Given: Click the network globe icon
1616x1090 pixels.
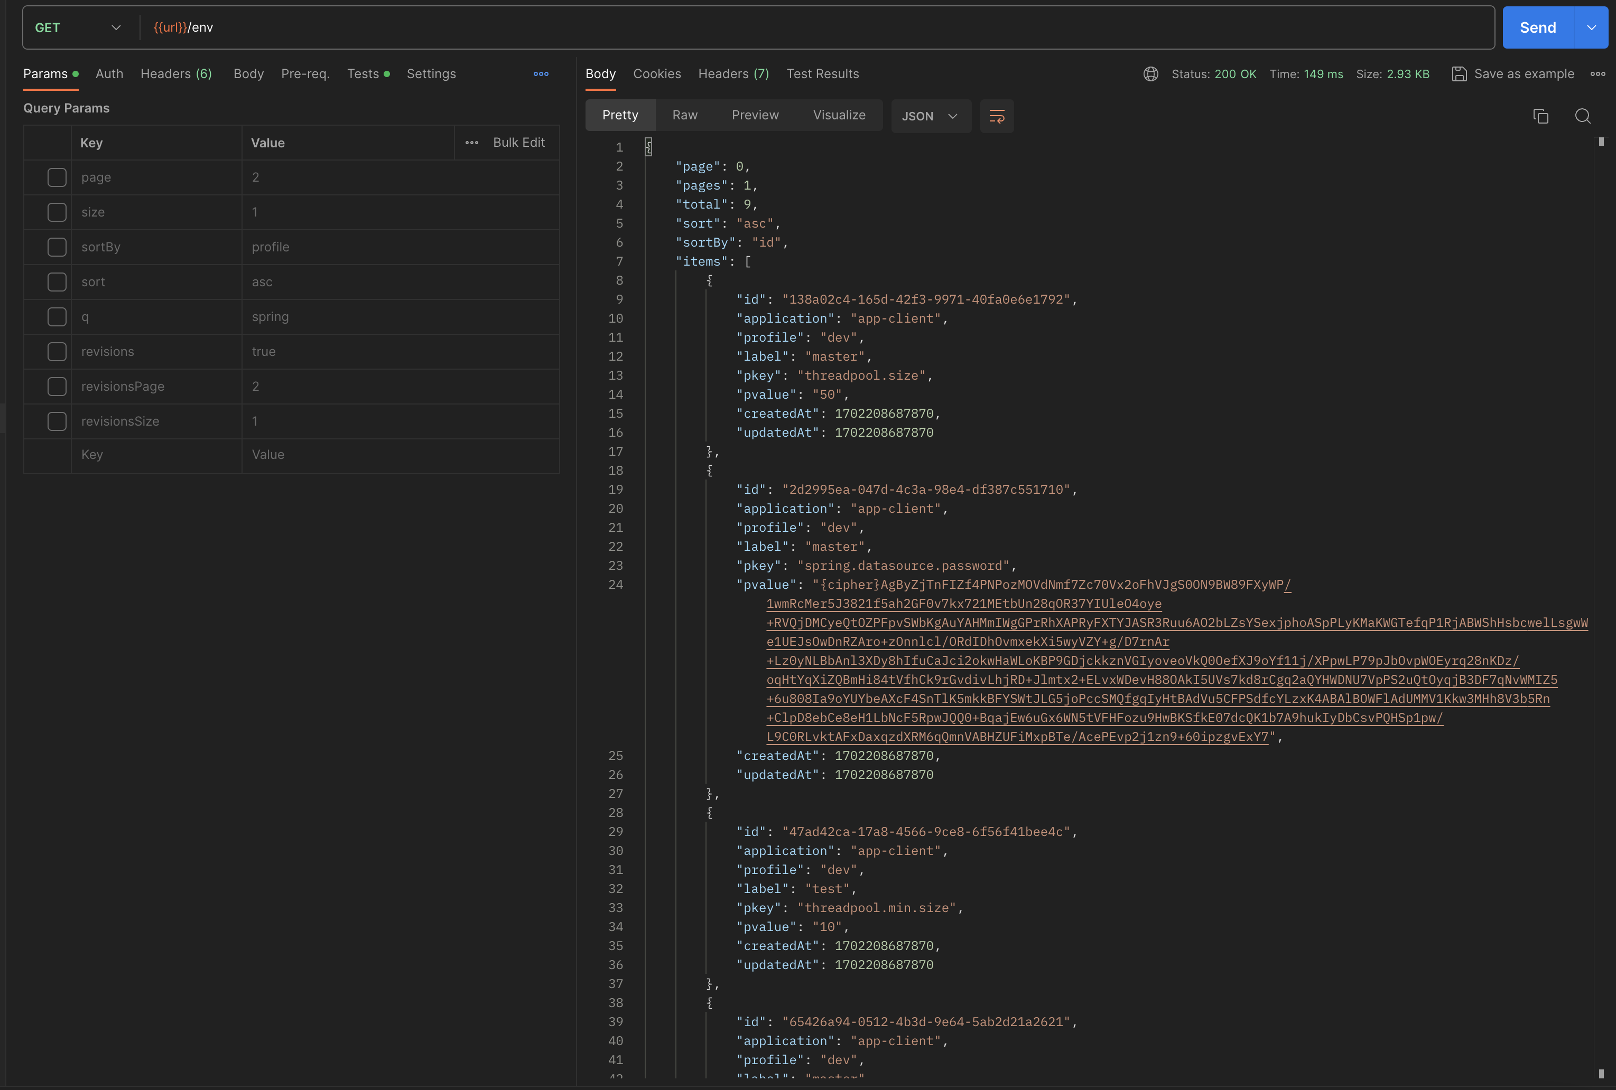Looking at the screenshot, I should [x=1150, y=73].
